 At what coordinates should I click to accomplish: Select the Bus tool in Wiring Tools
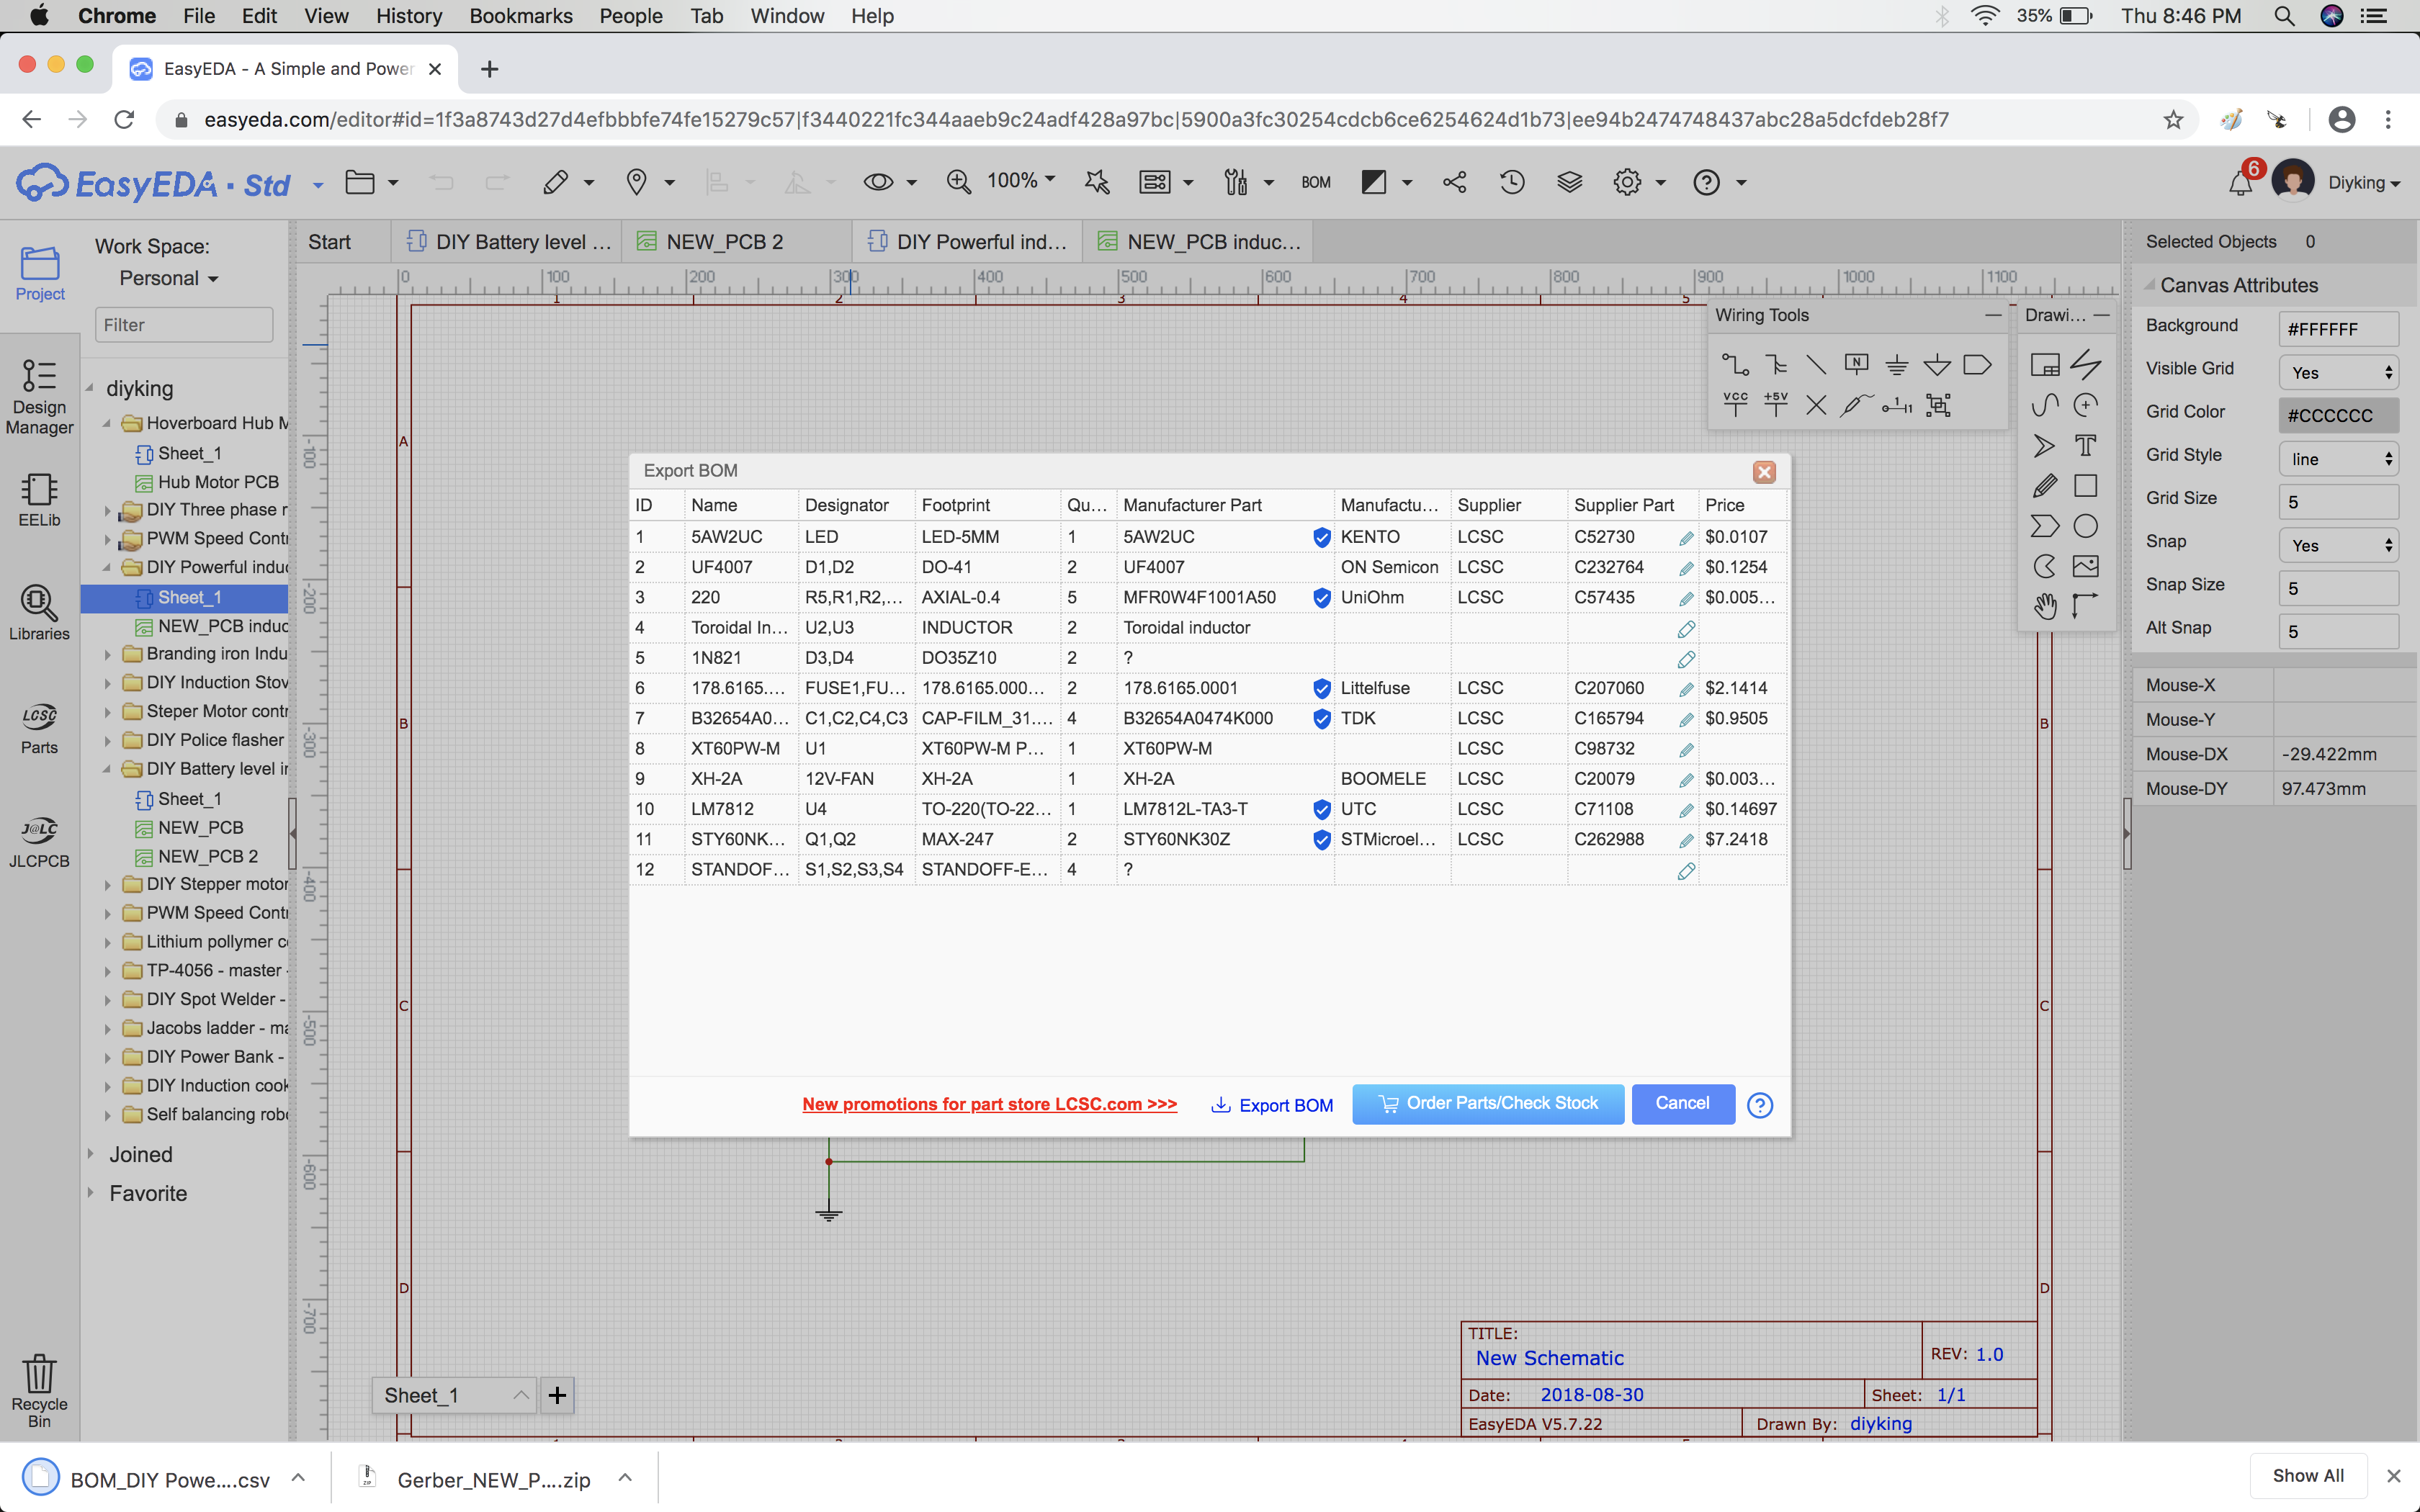pyautogui.click(x=1776, y=365)
